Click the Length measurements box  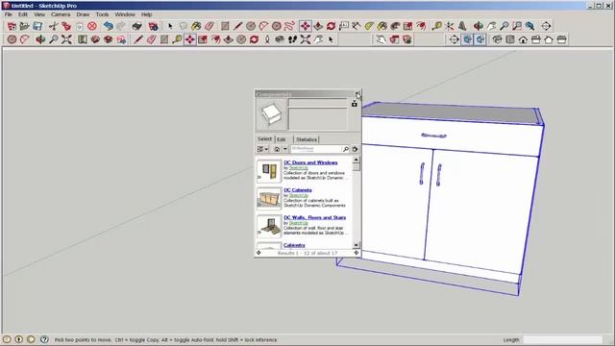coord(563,339)
